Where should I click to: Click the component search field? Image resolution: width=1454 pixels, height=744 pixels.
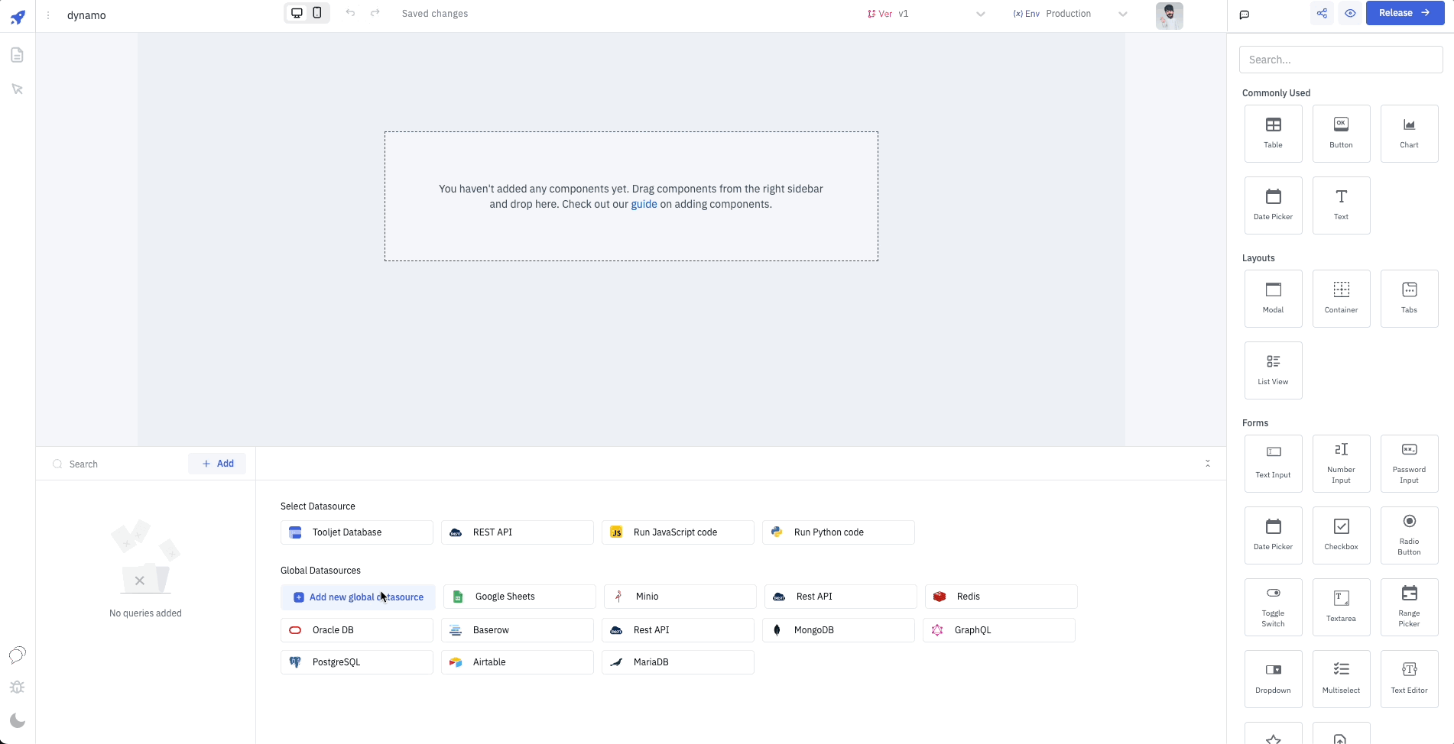pyautogui.click(x=1340, y=60)
